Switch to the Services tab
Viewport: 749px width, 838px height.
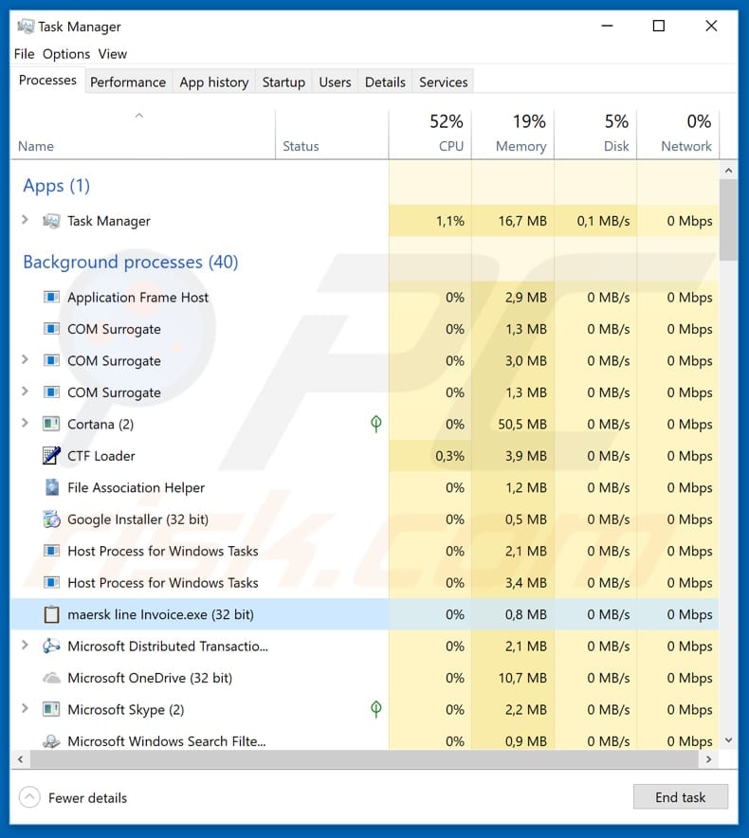coord(443,82)
